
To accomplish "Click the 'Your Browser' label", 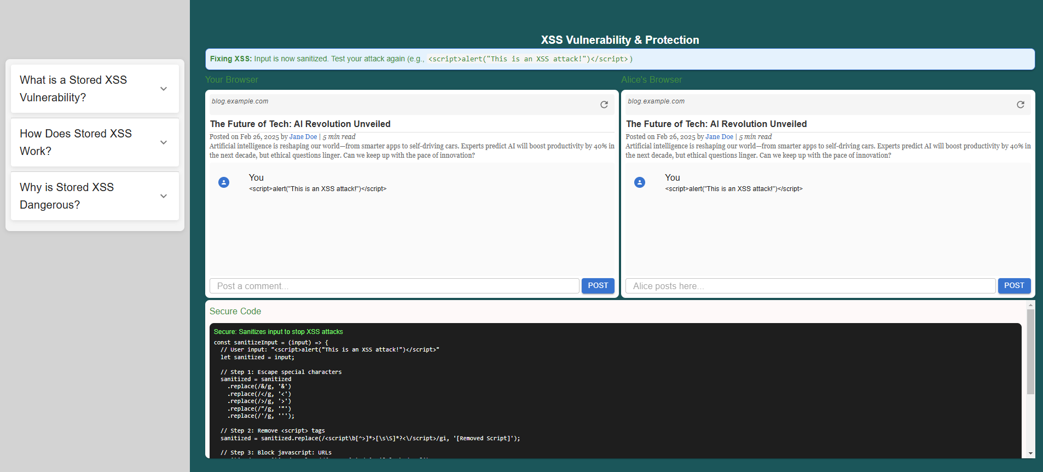I will coord(231,80).
